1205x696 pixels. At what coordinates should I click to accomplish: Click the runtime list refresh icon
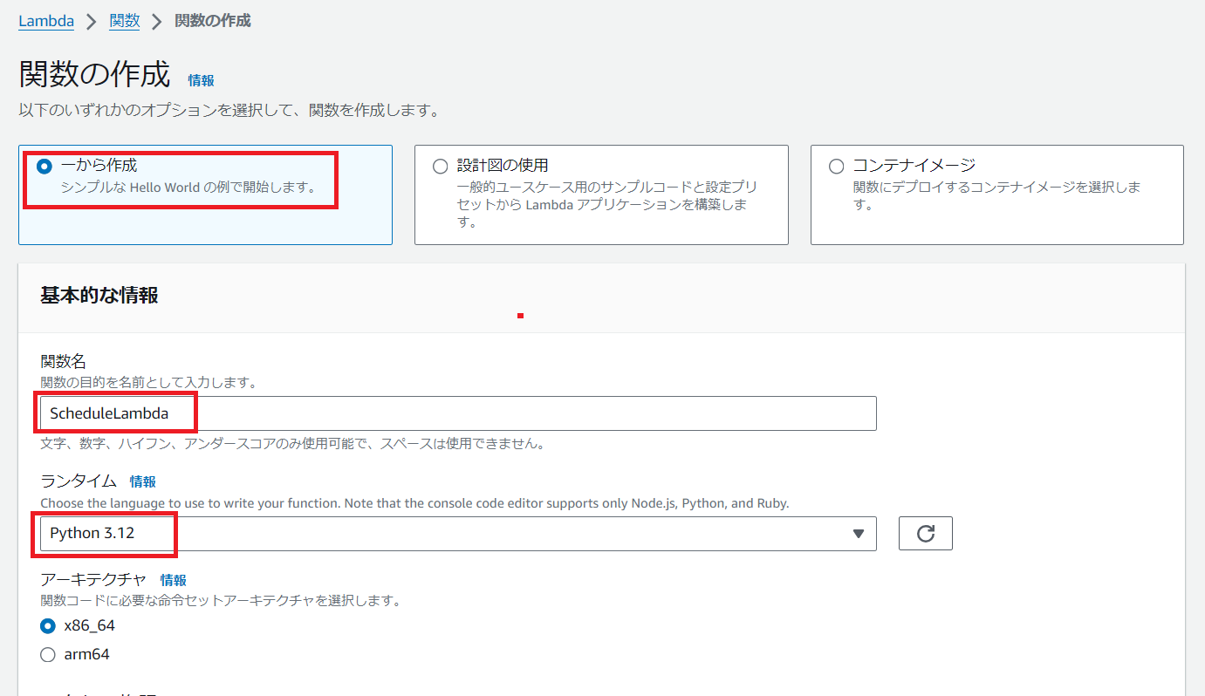[925, 534]
